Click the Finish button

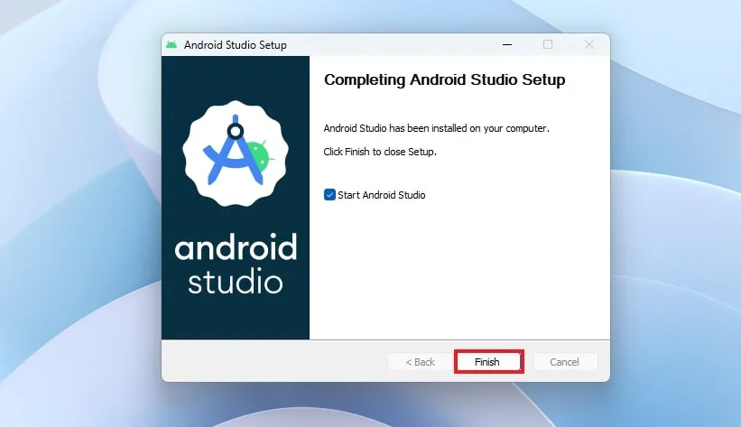488,362
